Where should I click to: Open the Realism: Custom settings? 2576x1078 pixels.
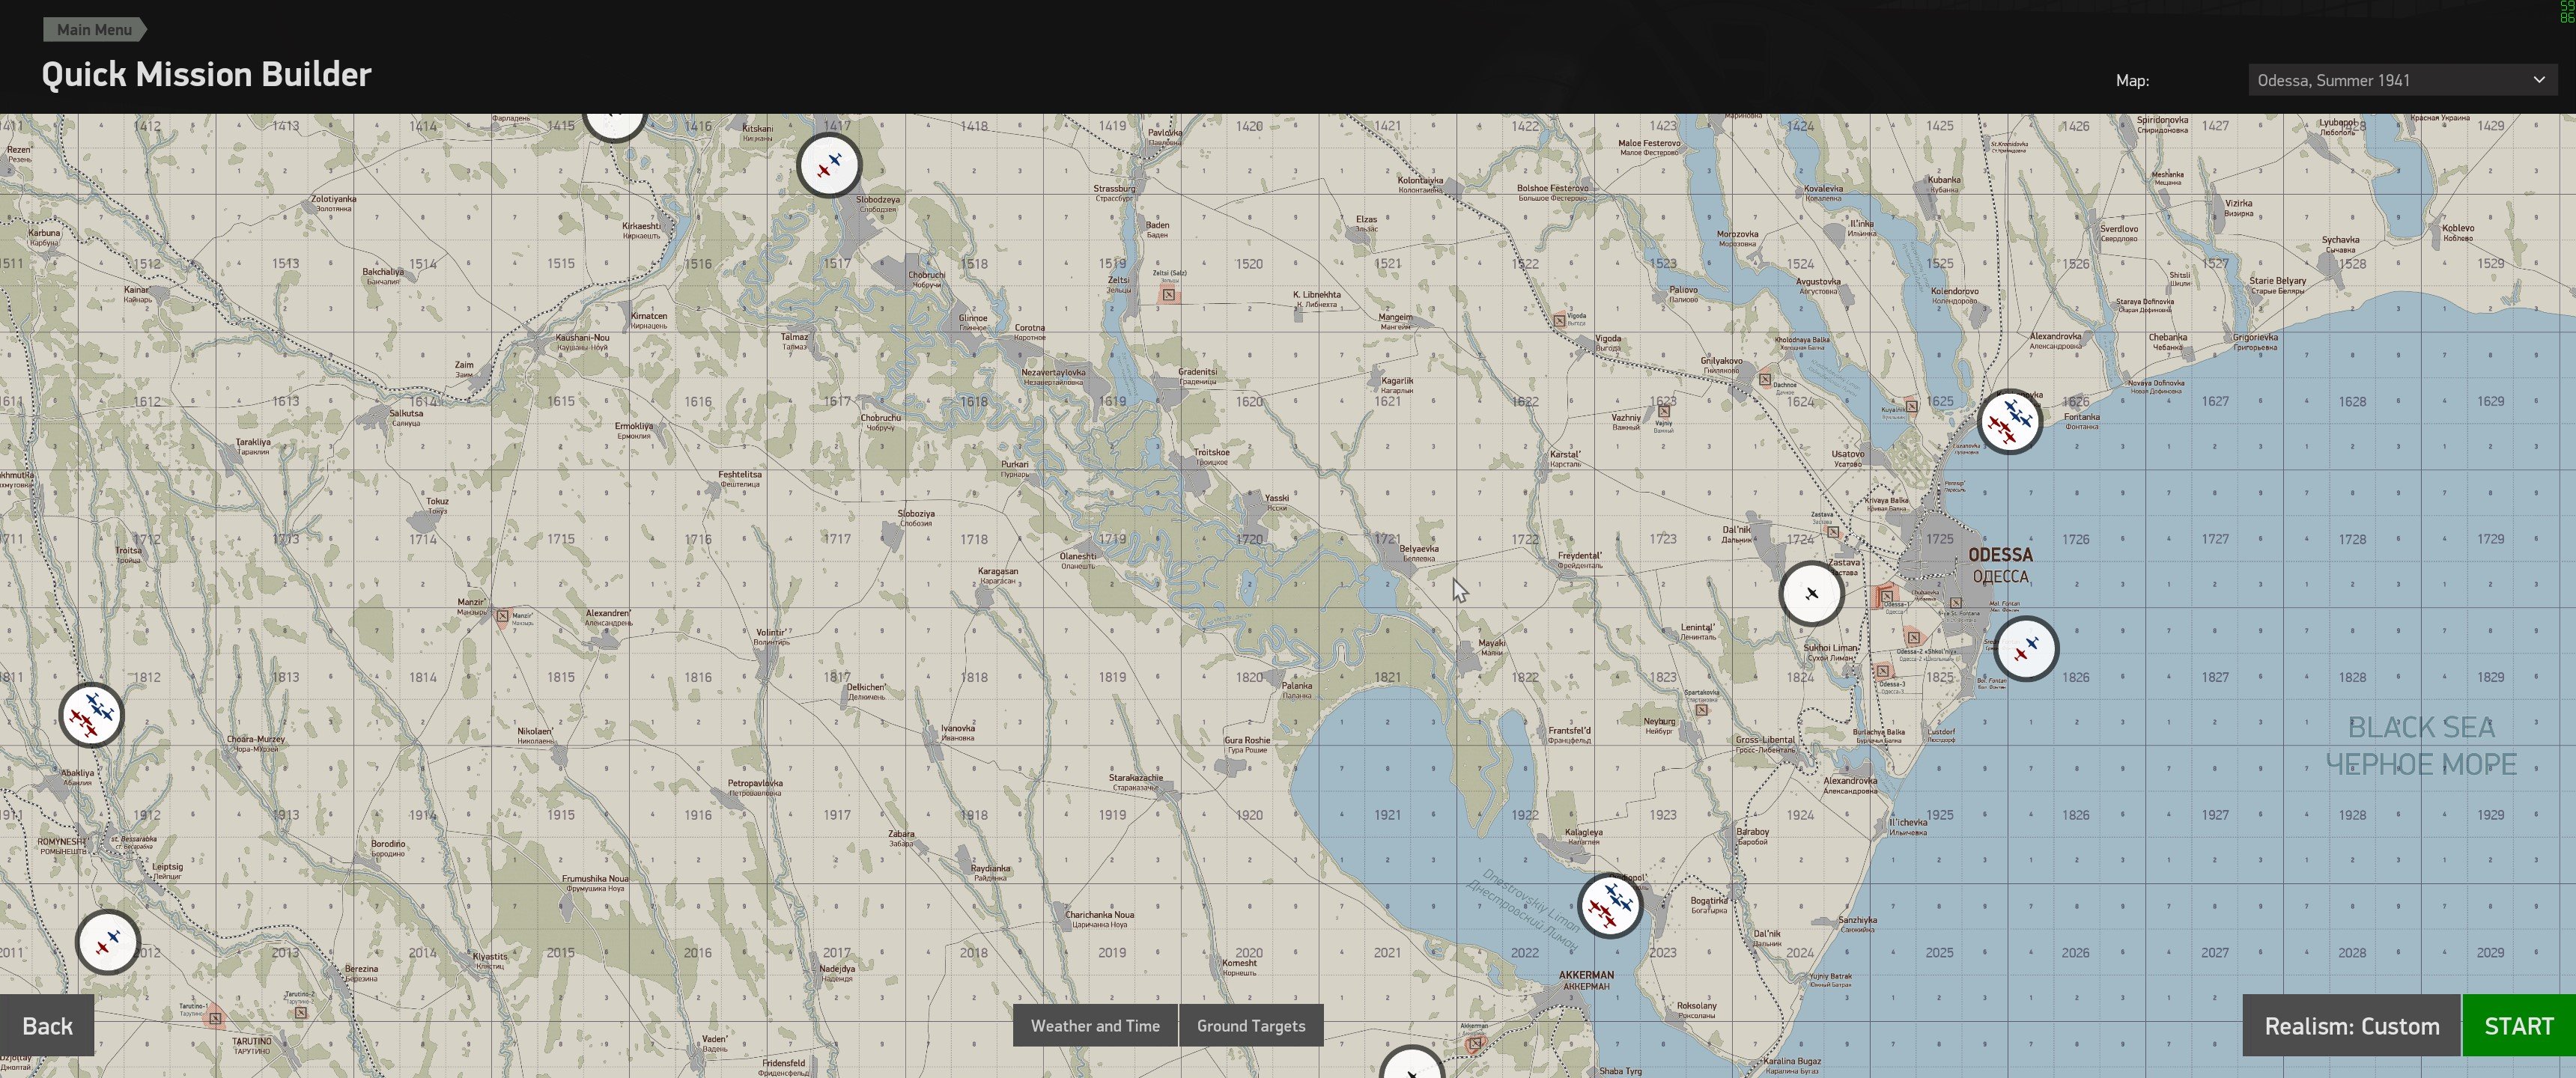pos(2351,1025)
